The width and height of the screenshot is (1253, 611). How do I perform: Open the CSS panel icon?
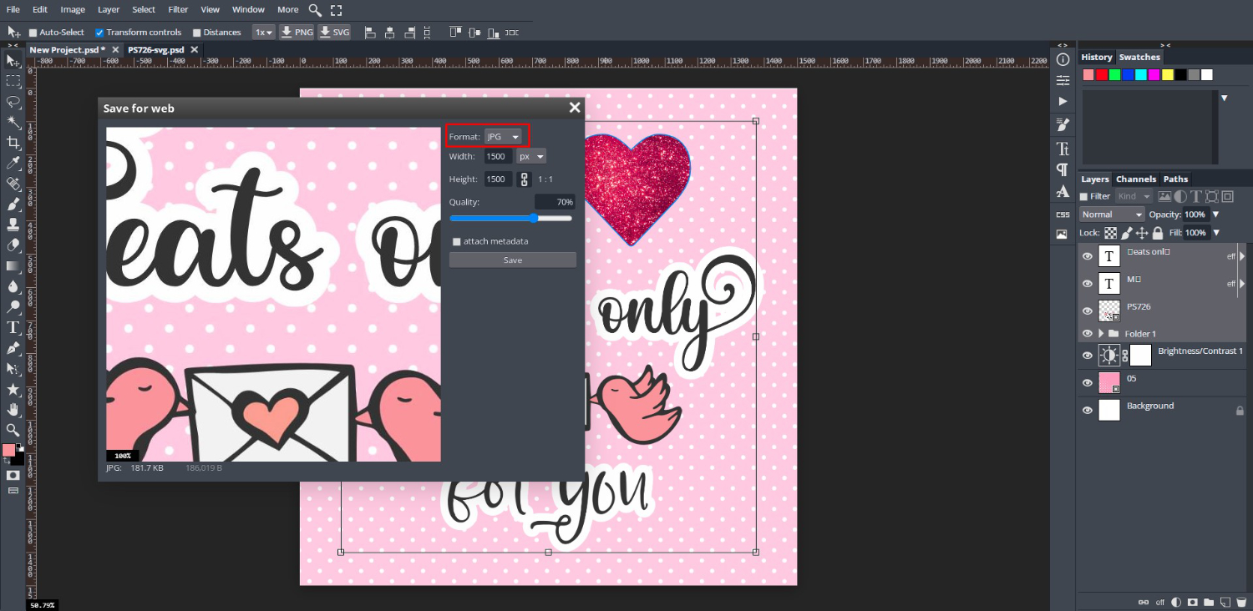pyautogui.click(x=1063, y=215)
